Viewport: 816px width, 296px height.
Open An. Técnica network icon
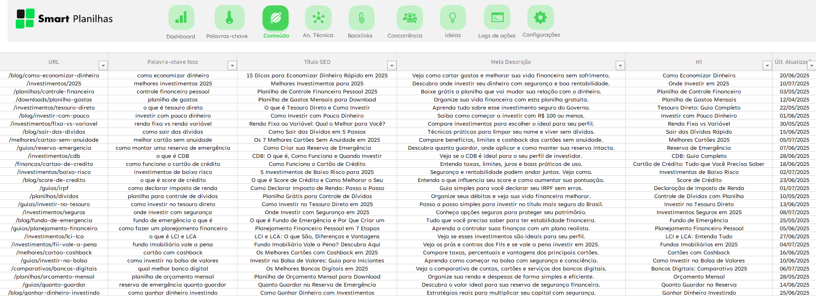[318, 18]
